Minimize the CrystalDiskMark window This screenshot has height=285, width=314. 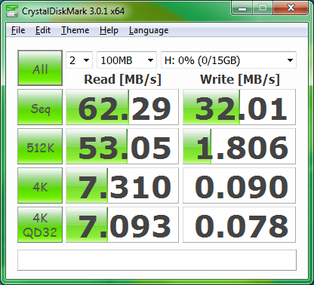click(242, 8)
